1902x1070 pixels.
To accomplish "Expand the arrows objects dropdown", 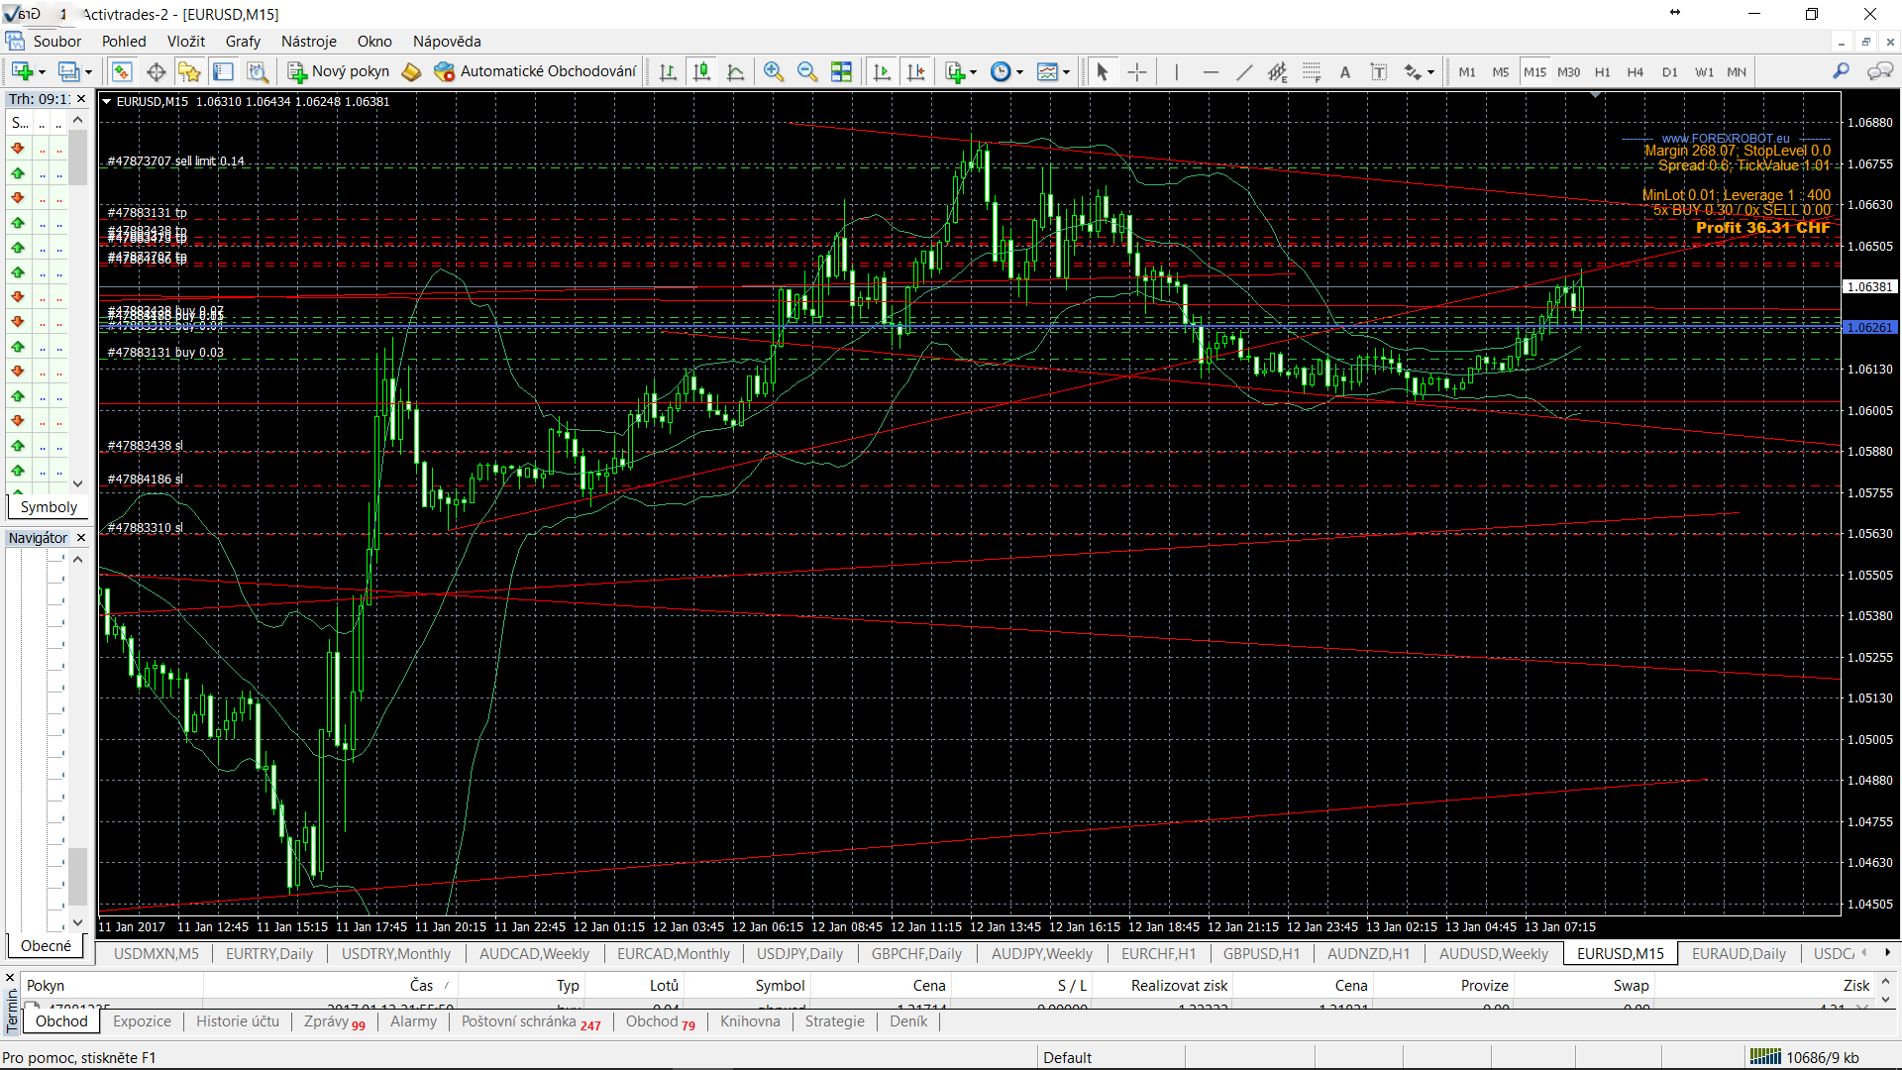I will [1430, 72].
